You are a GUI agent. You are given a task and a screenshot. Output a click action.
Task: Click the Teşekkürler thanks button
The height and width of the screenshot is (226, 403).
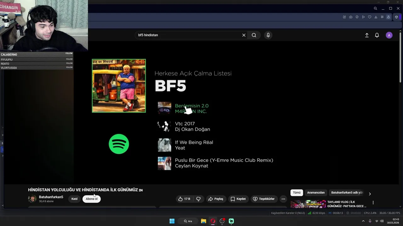coord(264,199)
